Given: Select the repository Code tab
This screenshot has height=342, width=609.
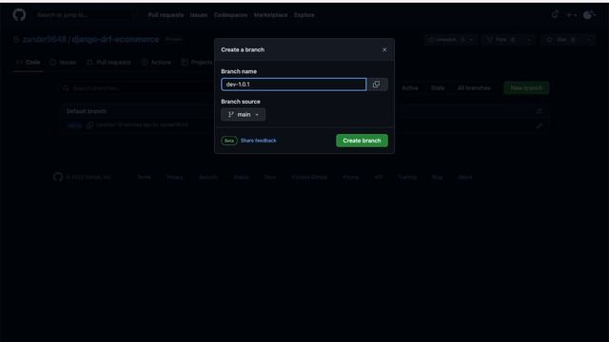Looking at the screenshot, I should coord(28,62).
